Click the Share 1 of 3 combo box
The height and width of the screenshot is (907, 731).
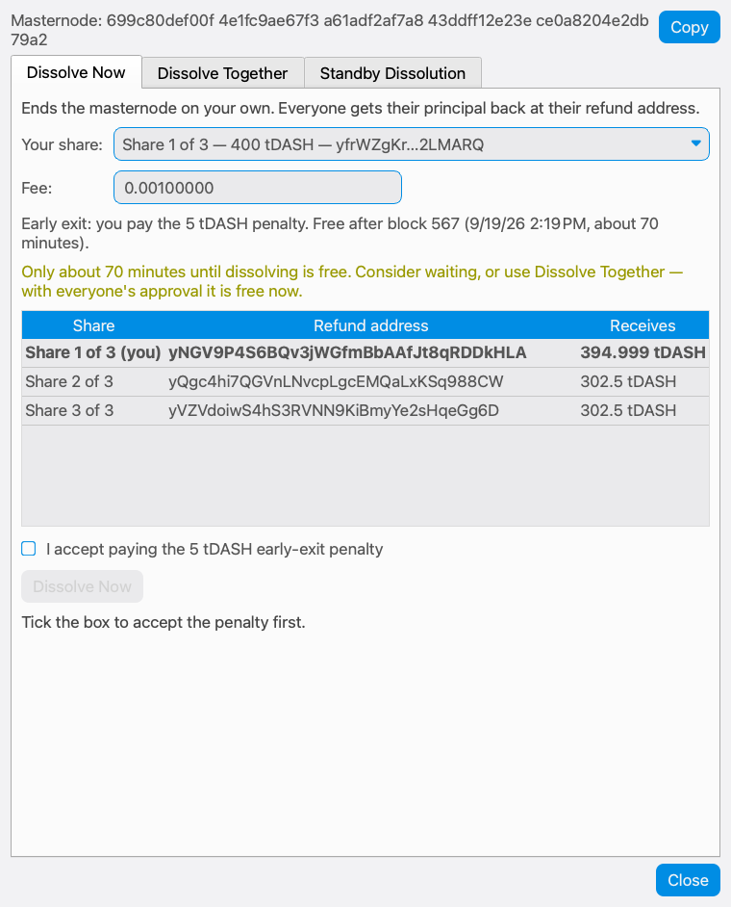tap(411, 144)
